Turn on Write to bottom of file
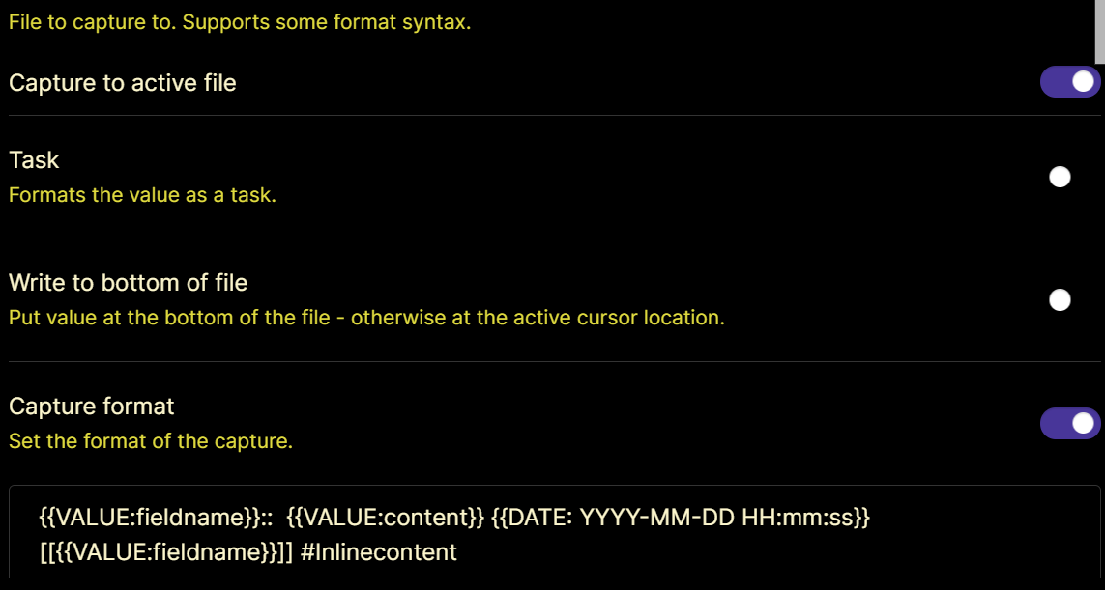Viewport: 1105px width, 590px height. 1060,300
